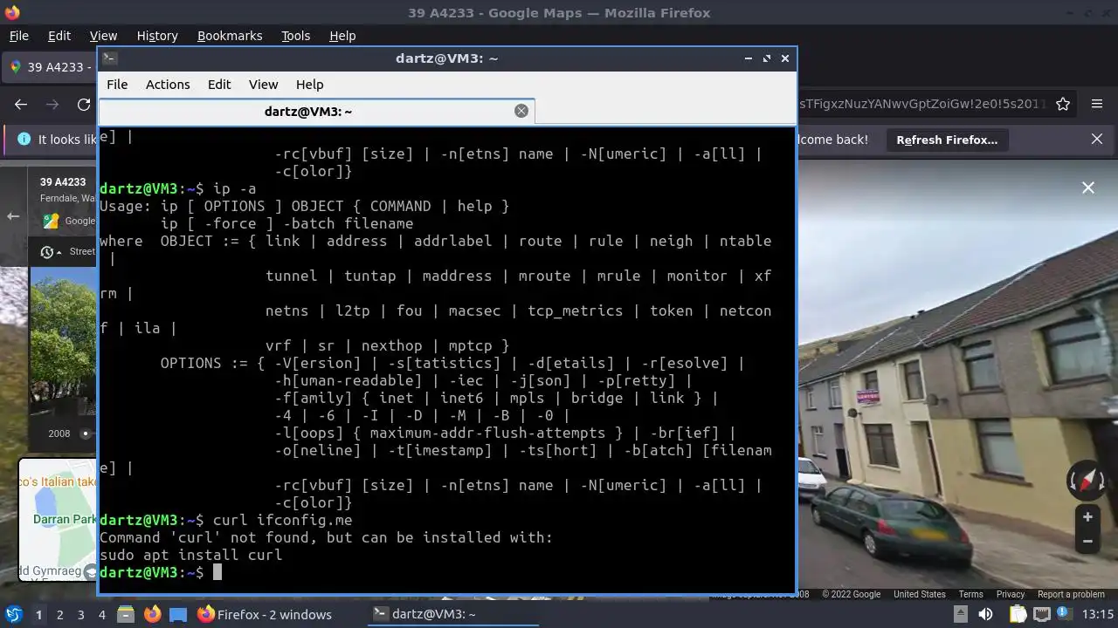Open Firefox History menu
Image resolution: width=1118 pixels, height=628 pixels.
(157, 36)
